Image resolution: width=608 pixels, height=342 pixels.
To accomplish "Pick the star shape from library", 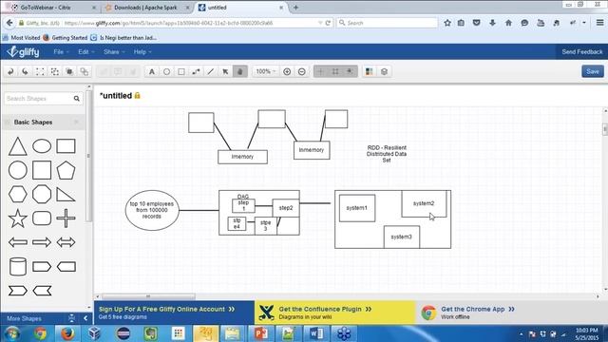I will pos(17,218).
